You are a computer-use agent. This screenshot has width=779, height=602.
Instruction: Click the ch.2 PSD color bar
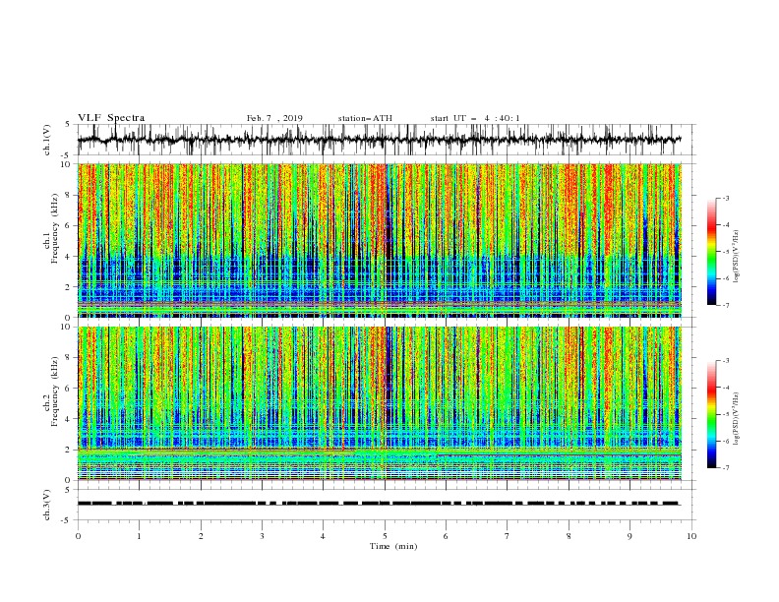pos(712,414)
